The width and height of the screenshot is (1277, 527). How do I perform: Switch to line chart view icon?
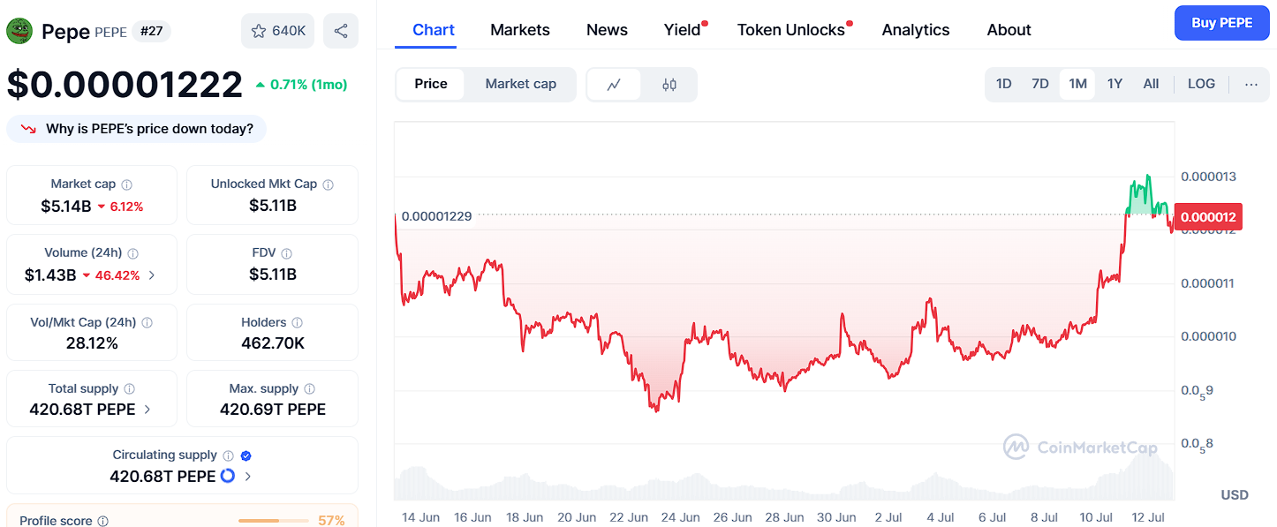tap(614, 85)
